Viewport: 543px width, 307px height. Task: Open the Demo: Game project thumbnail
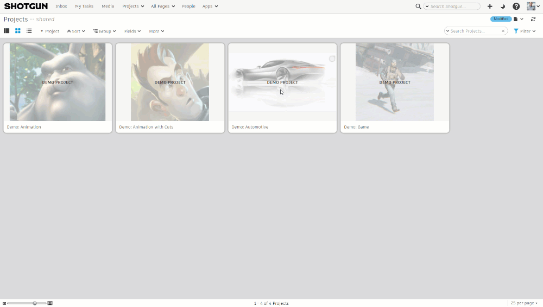click(x=394, y=82)
